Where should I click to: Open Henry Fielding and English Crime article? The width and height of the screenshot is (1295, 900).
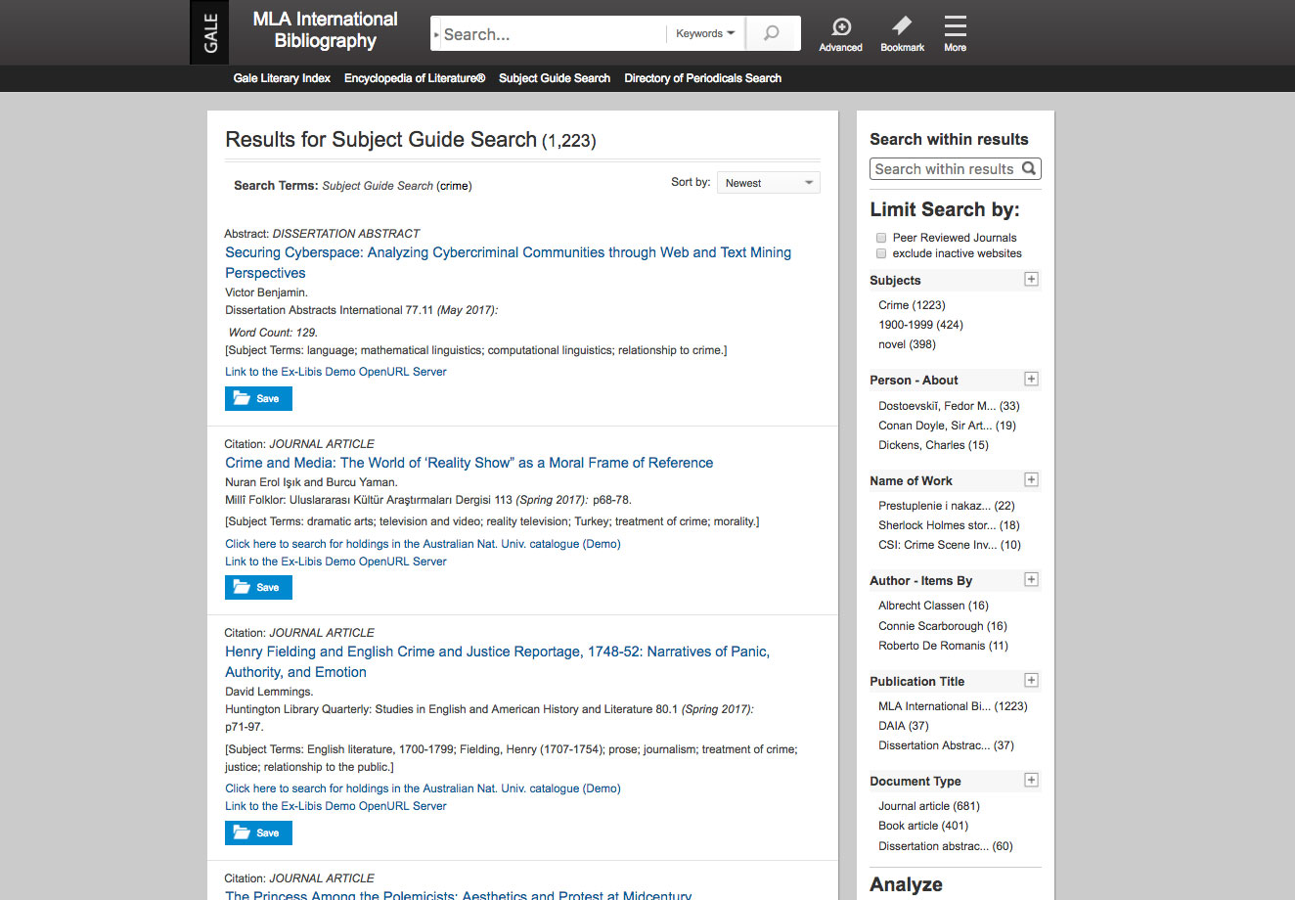pyautogui.click(x=497, y=661)
